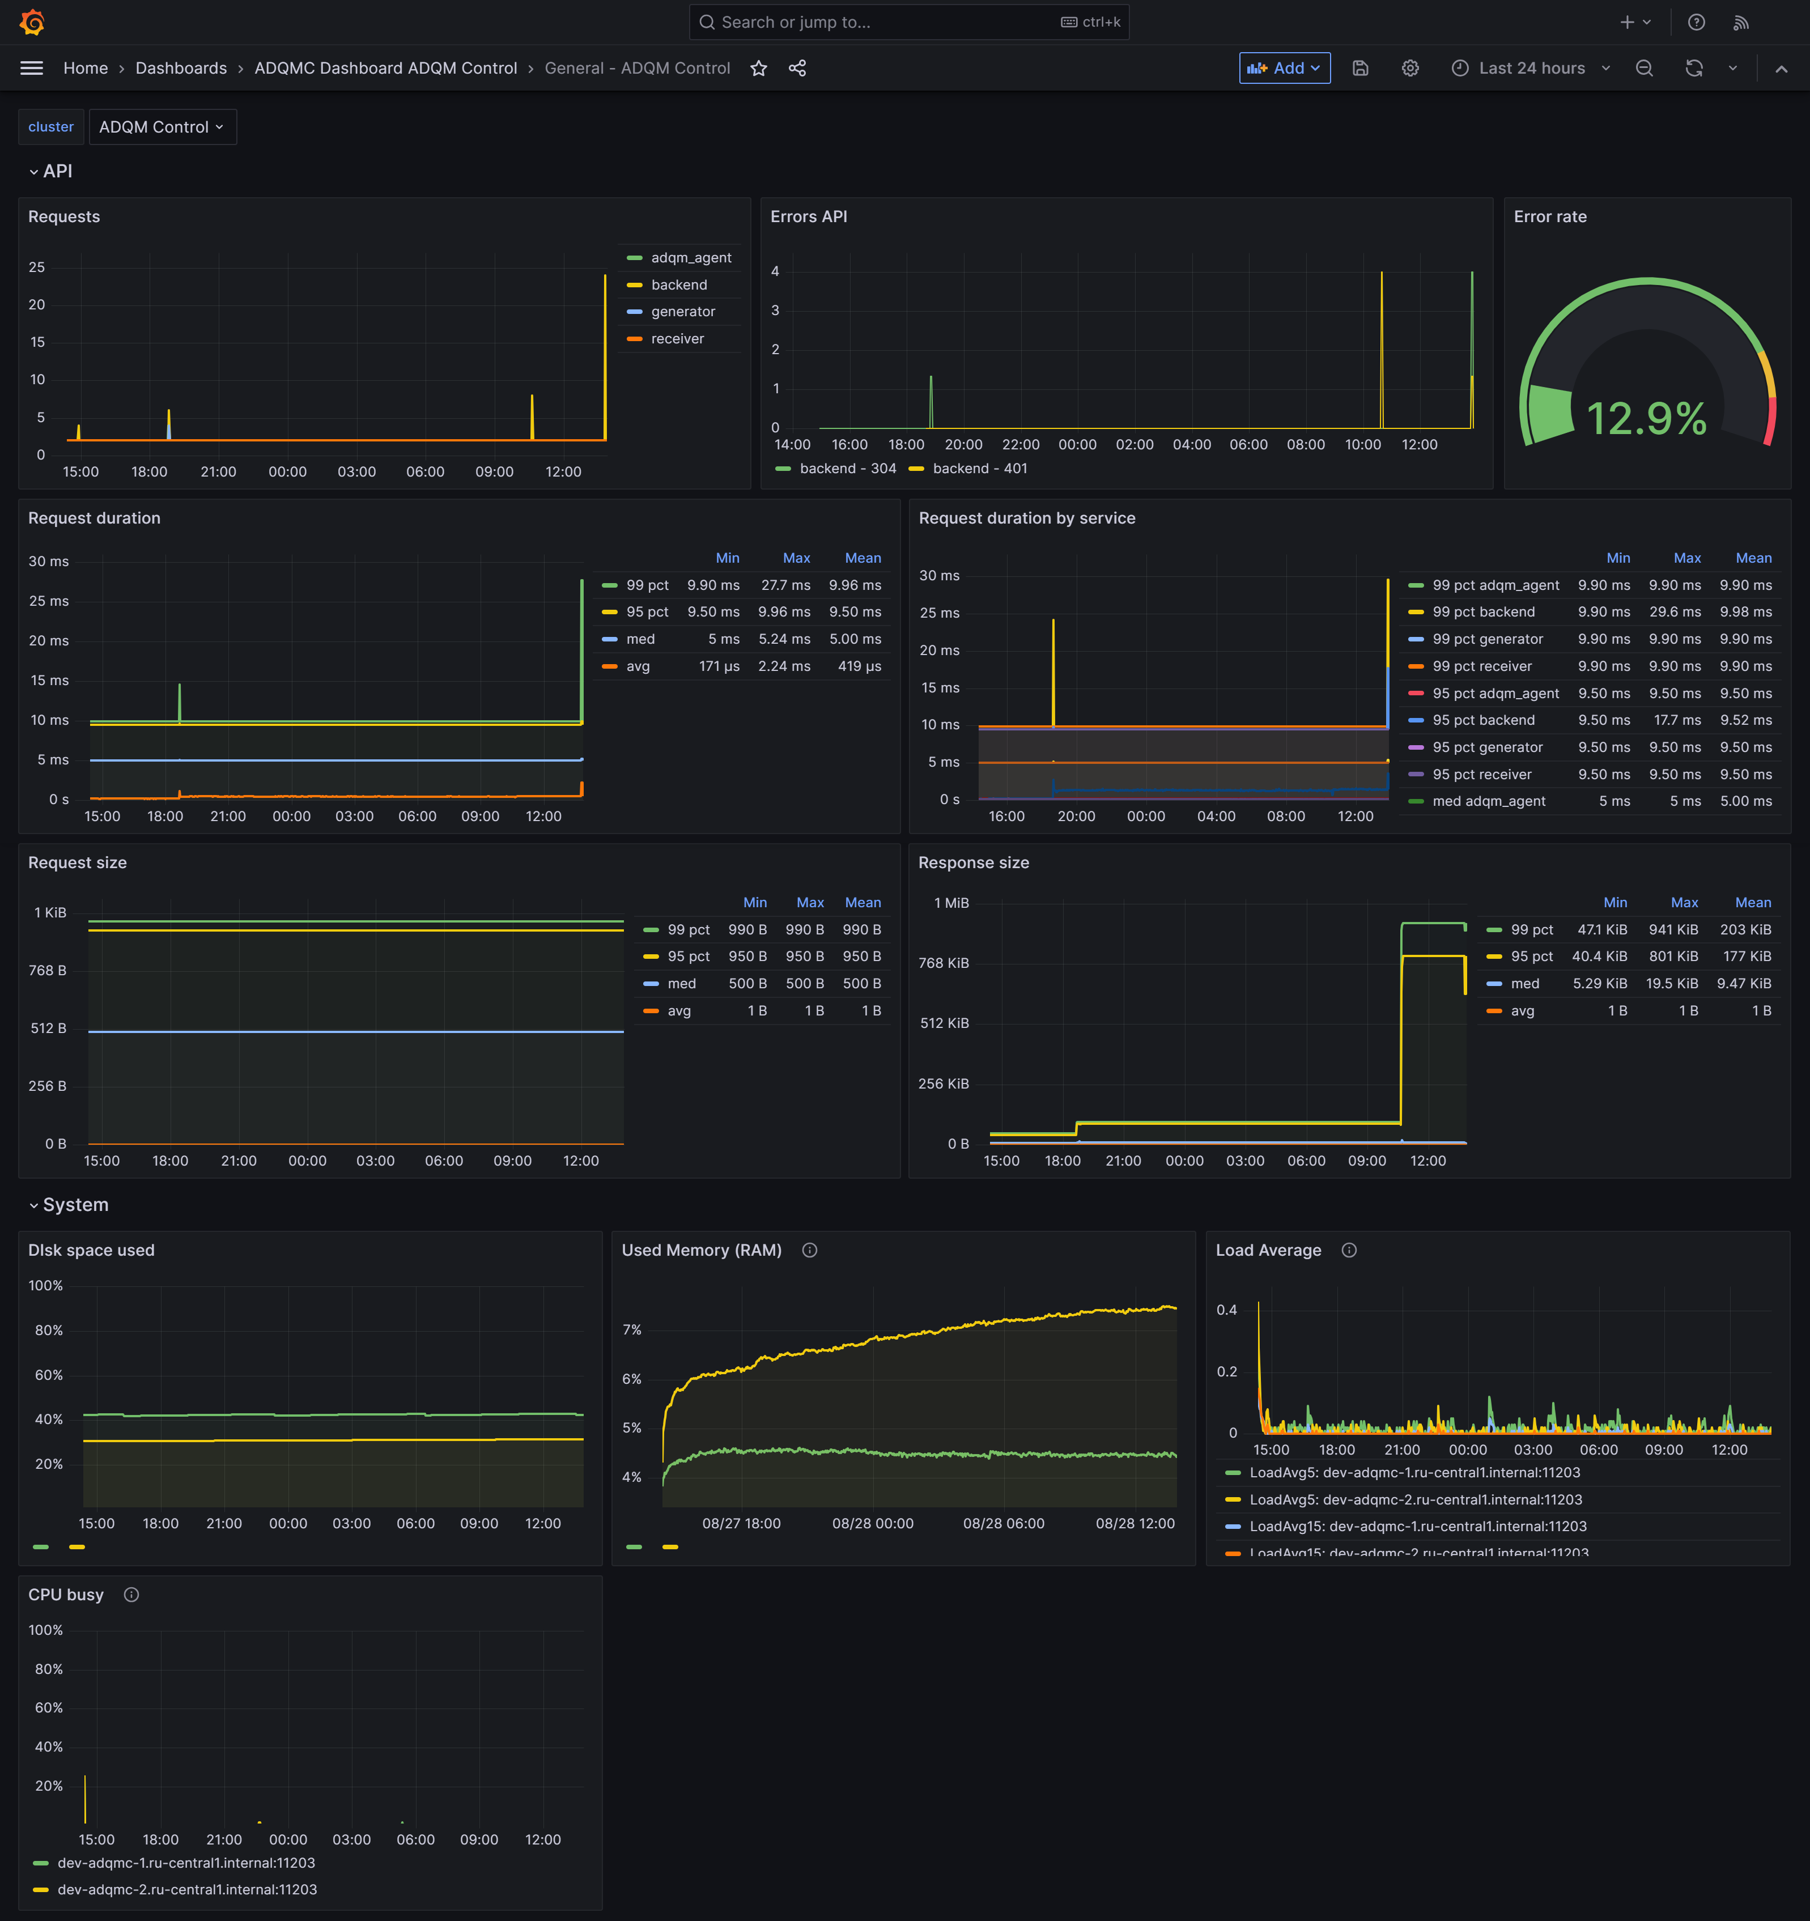The image size is (1810, 1921).
Task: Click the info icon on CPU busy panel
Action: pos(131,1595)
